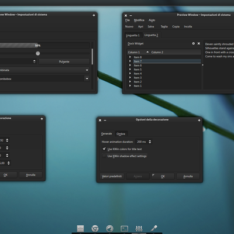
Task: Click the round slider handle
Action: [x=38, y=53]
